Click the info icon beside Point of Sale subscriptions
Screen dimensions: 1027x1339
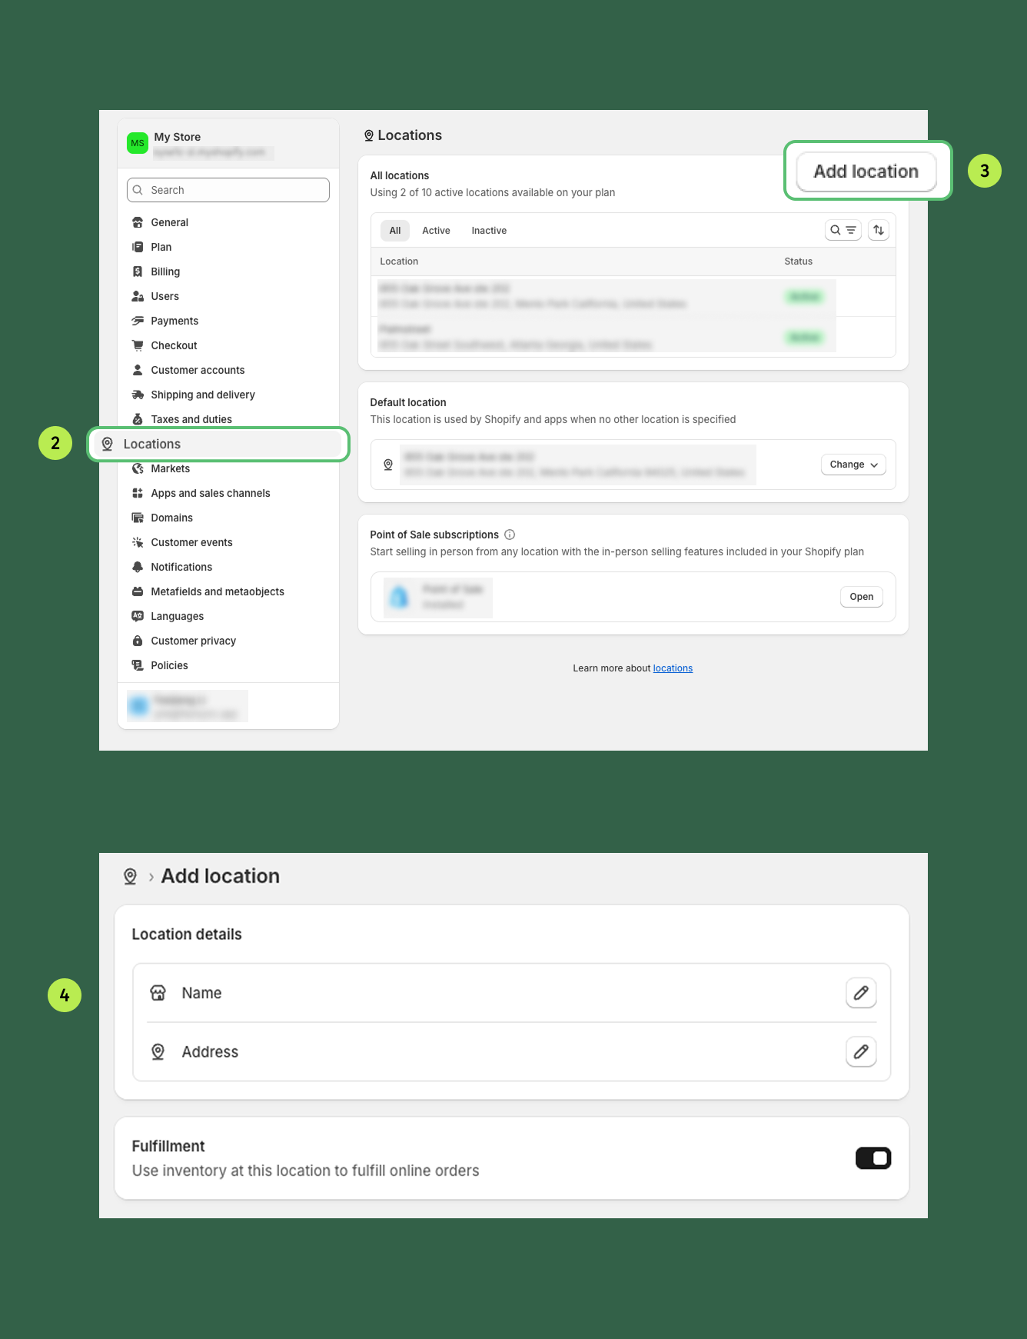(510, 535)
